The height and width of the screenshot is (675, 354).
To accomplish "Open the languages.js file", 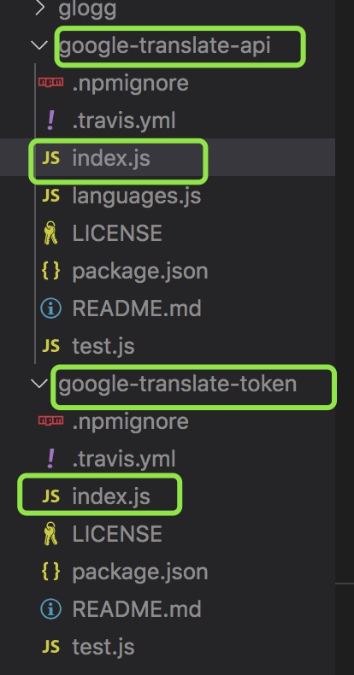I will tap(137, 197).
